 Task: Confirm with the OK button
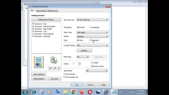[x=77, y=85]
